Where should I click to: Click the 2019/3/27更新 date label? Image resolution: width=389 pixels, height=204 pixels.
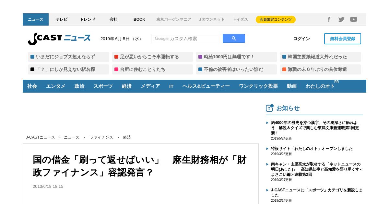[281, 180]
